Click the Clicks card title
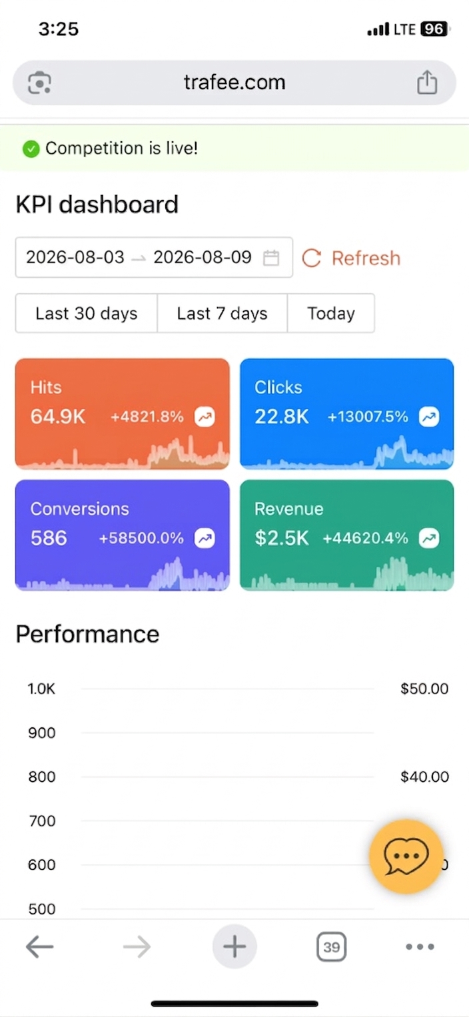The image size is (469, 1017). [x=278, y=388]
